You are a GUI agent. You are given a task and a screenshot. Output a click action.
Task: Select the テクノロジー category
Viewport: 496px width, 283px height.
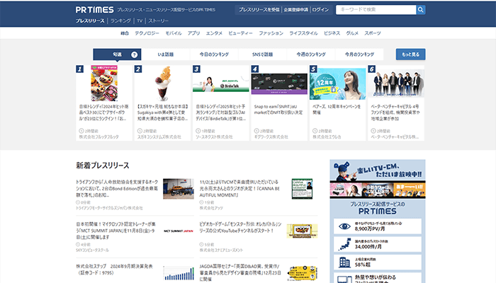(147, 33)
